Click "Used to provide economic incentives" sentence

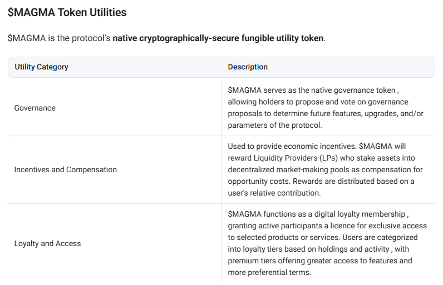(291, 146)
